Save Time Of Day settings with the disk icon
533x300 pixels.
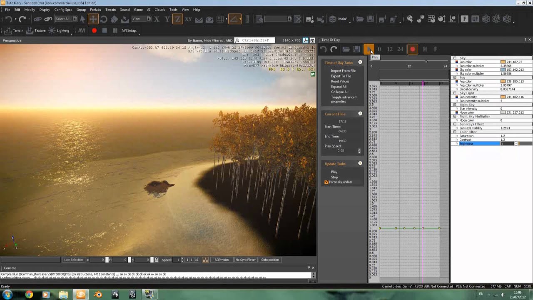point(356,49)
